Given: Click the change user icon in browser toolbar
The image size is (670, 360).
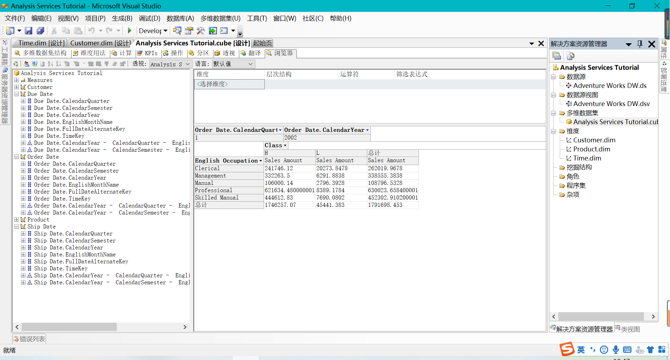Looking at the screenshot, I should click(27, 64).
